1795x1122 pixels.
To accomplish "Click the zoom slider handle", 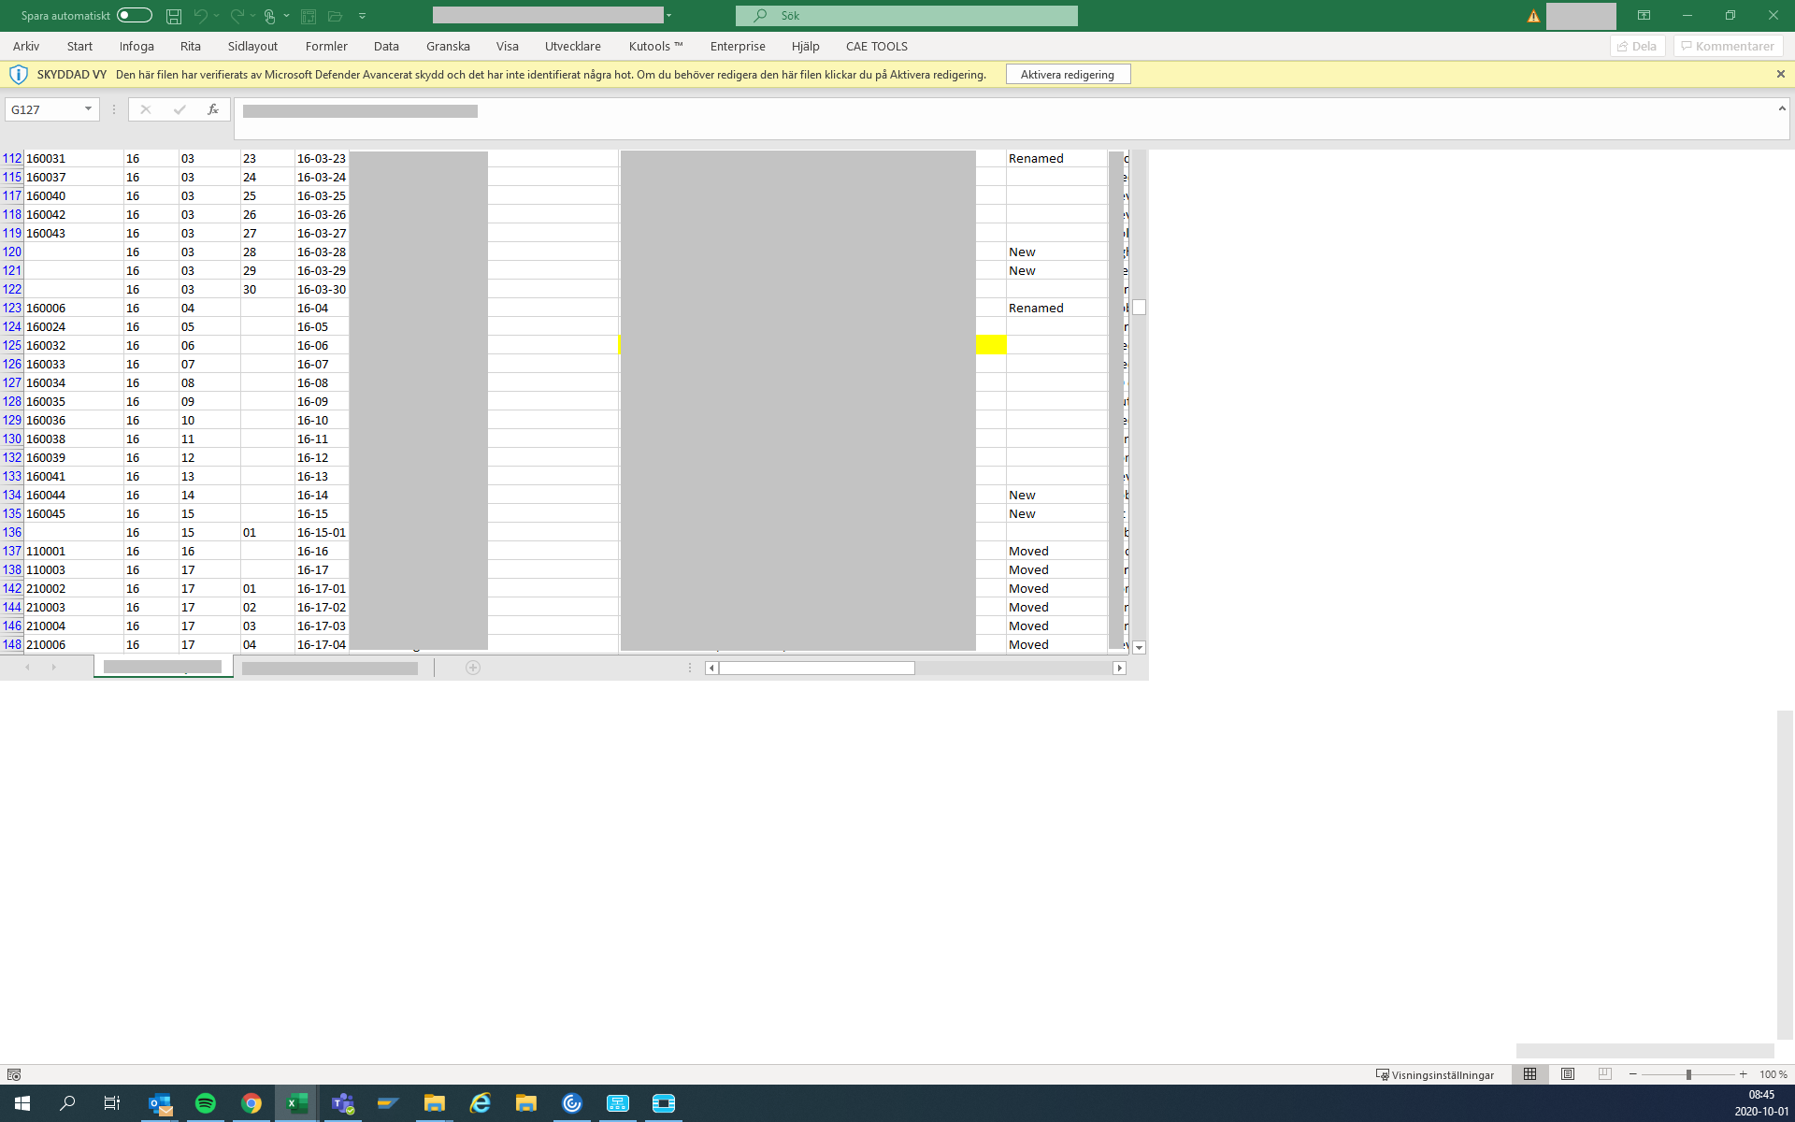I will tap(1688, 1074).
